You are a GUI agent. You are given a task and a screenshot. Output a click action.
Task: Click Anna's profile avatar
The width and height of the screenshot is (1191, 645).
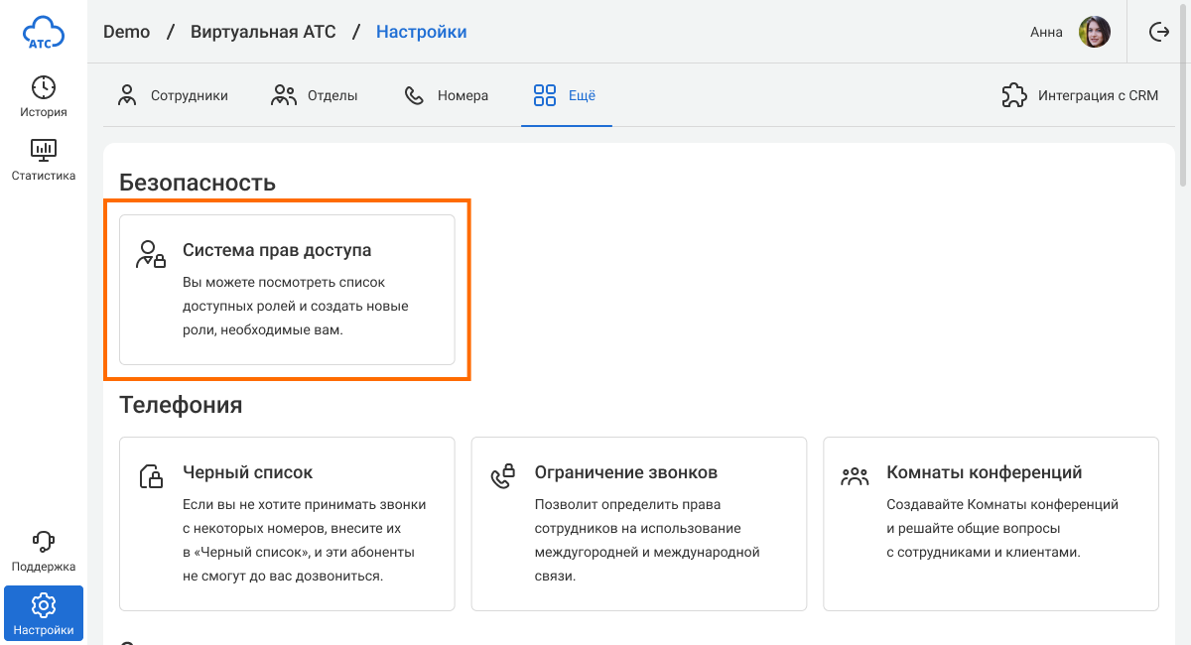point(1095,32)
